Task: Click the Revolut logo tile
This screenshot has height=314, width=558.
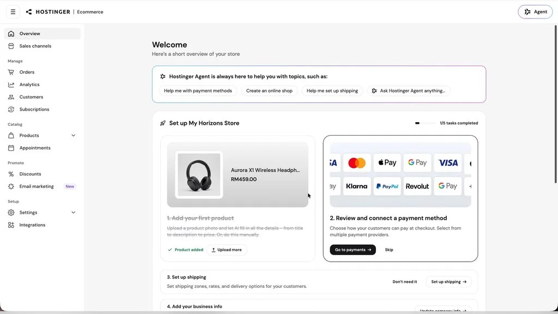Action: tap(417, 186)
